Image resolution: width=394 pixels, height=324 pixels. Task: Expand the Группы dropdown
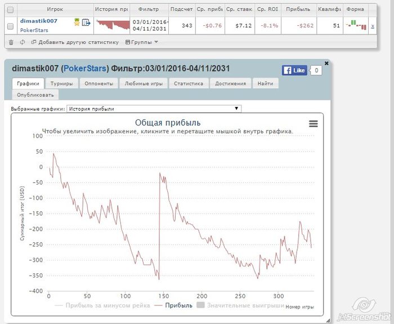142,42
